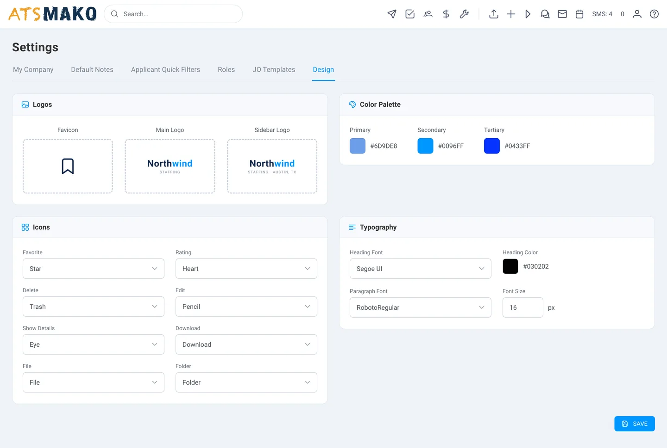Open the File icon dropdown
The width and height of the screenshot is (667, 448).
click(94, 382)
